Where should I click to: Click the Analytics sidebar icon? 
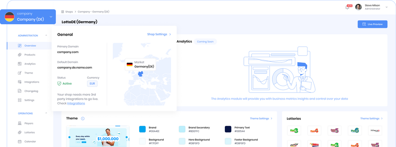click(x=20, y=64)
